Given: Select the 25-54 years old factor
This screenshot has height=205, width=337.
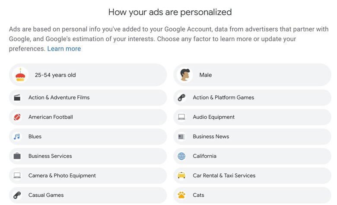Looking at the screenshot, I should click(88, 75).
